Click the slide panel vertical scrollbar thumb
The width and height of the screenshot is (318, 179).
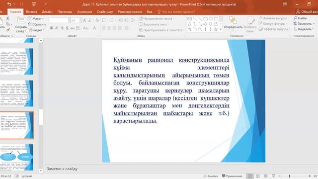41,117
